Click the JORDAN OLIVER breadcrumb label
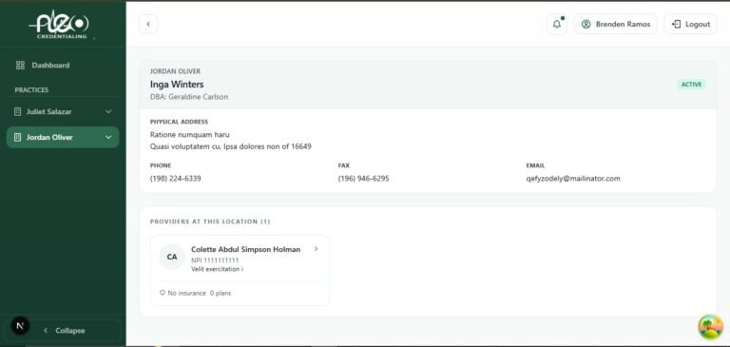 (x=175, y=71)
